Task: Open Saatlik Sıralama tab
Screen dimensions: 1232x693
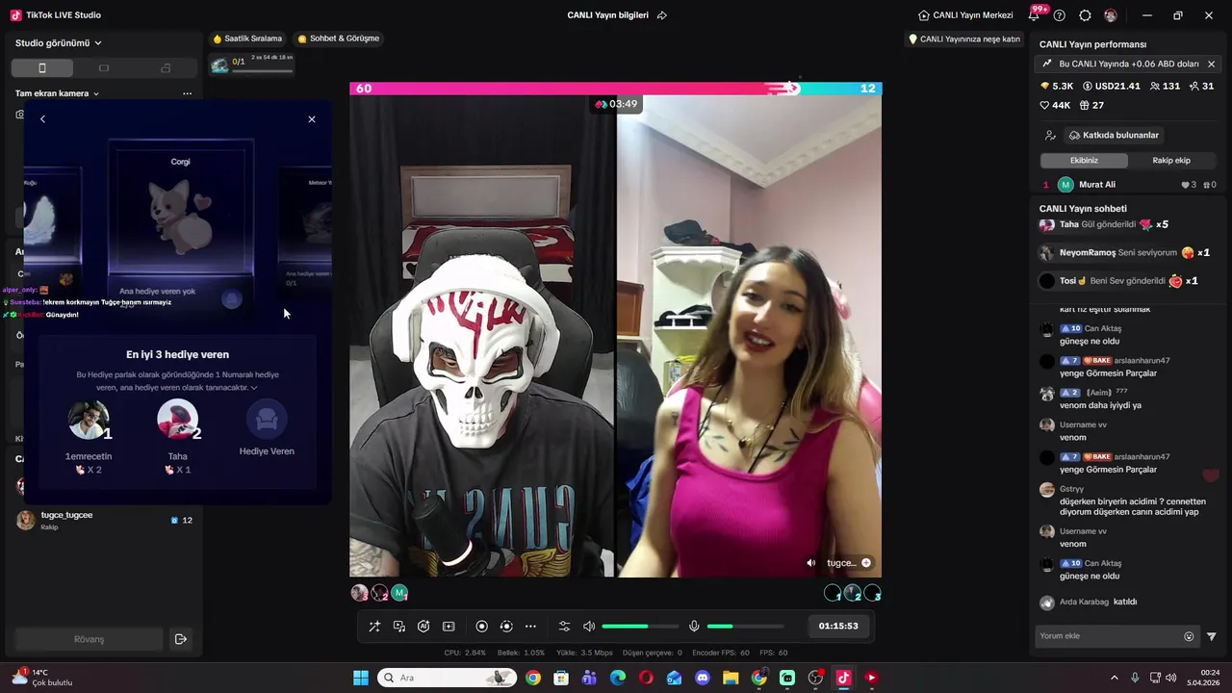Action: click(x=247, y=38)
